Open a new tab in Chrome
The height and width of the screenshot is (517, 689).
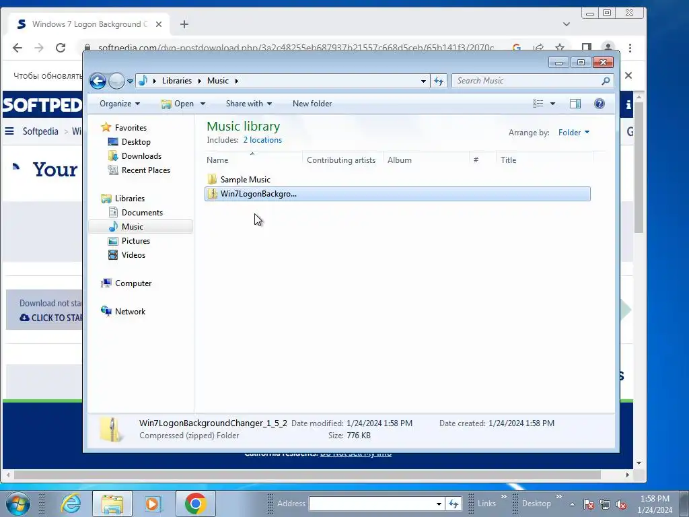[184, 25]
